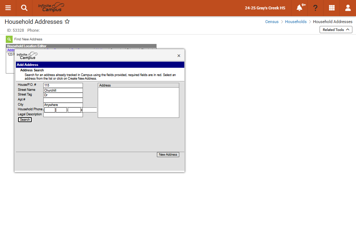The height and width of the screenshot is (231, 356).
Task: Click the New Address button
Action: click(x=168, y=155)
